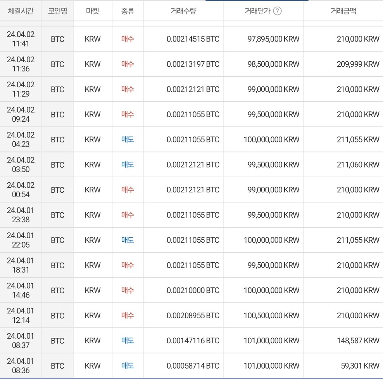
Task: Click 매도 label in the 03:50 row
Action: [128, 165]
